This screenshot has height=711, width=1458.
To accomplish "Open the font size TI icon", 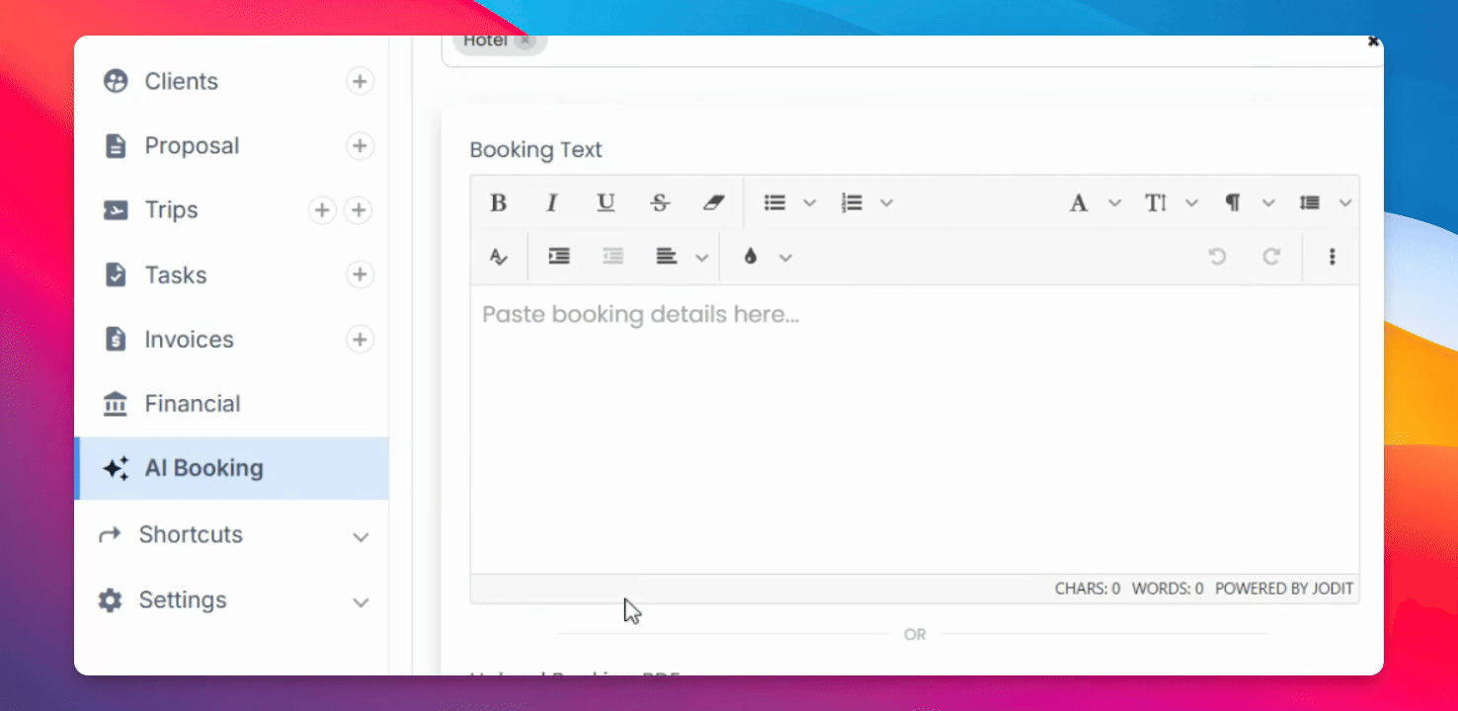I will point(1156,202).
